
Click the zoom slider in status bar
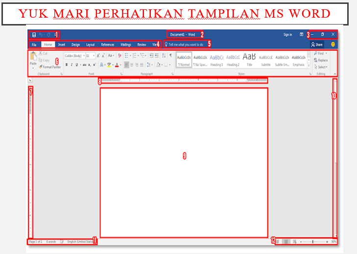(314, 242)
